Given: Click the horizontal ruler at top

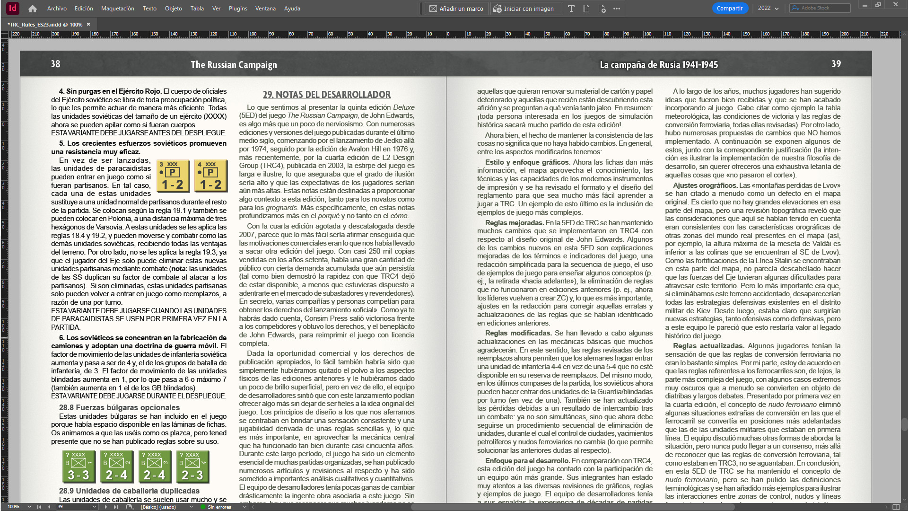Looking at the screenshot, I should 454,34.
